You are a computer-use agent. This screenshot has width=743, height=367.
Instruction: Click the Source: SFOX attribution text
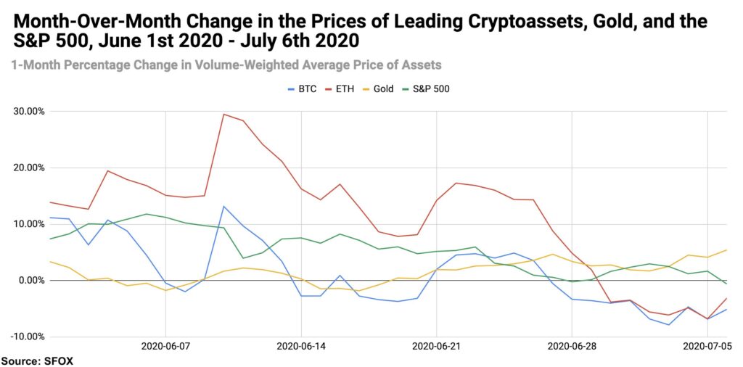(x=37, y=361)
